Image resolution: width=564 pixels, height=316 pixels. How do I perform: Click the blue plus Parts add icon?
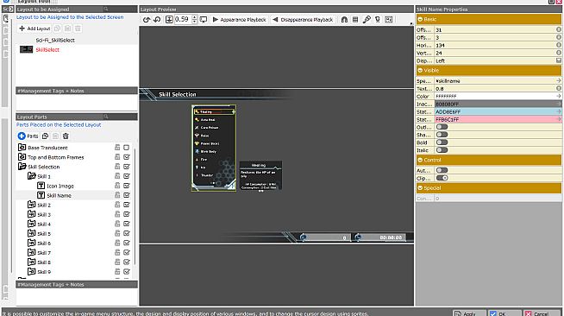point(22,136)
